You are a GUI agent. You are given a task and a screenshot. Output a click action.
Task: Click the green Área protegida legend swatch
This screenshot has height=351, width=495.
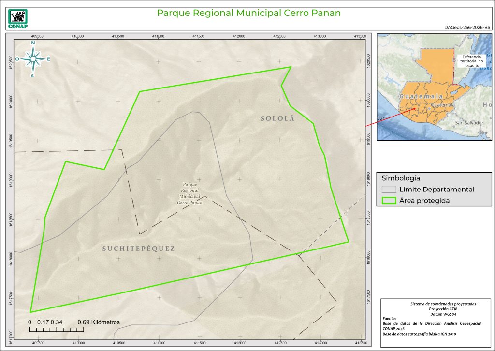click(389, 201)
